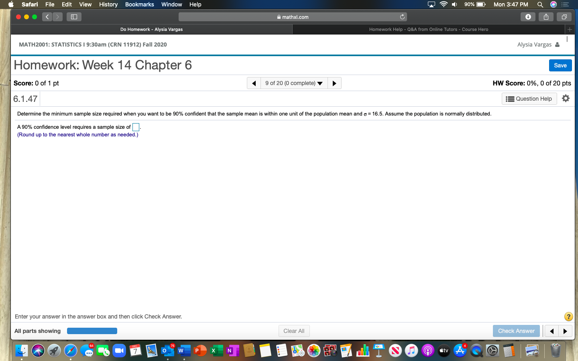Click the volume icon in menu bar
The image size is (578, 361).
[455, 4]
